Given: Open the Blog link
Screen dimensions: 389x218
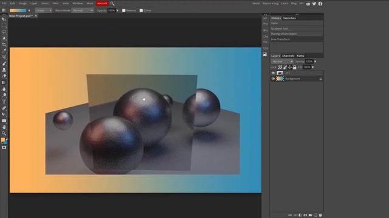Looking at the screenshot, I should coord(294,4).
